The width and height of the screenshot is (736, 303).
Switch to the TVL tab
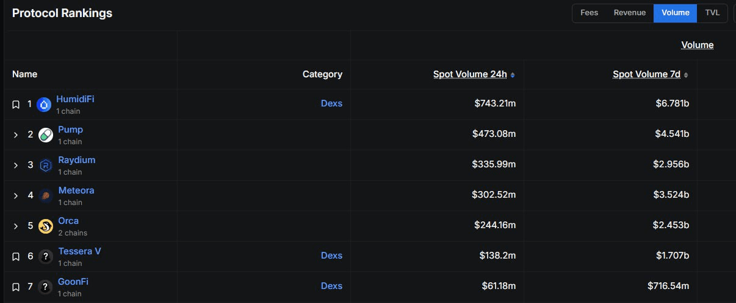click(712, 13)
